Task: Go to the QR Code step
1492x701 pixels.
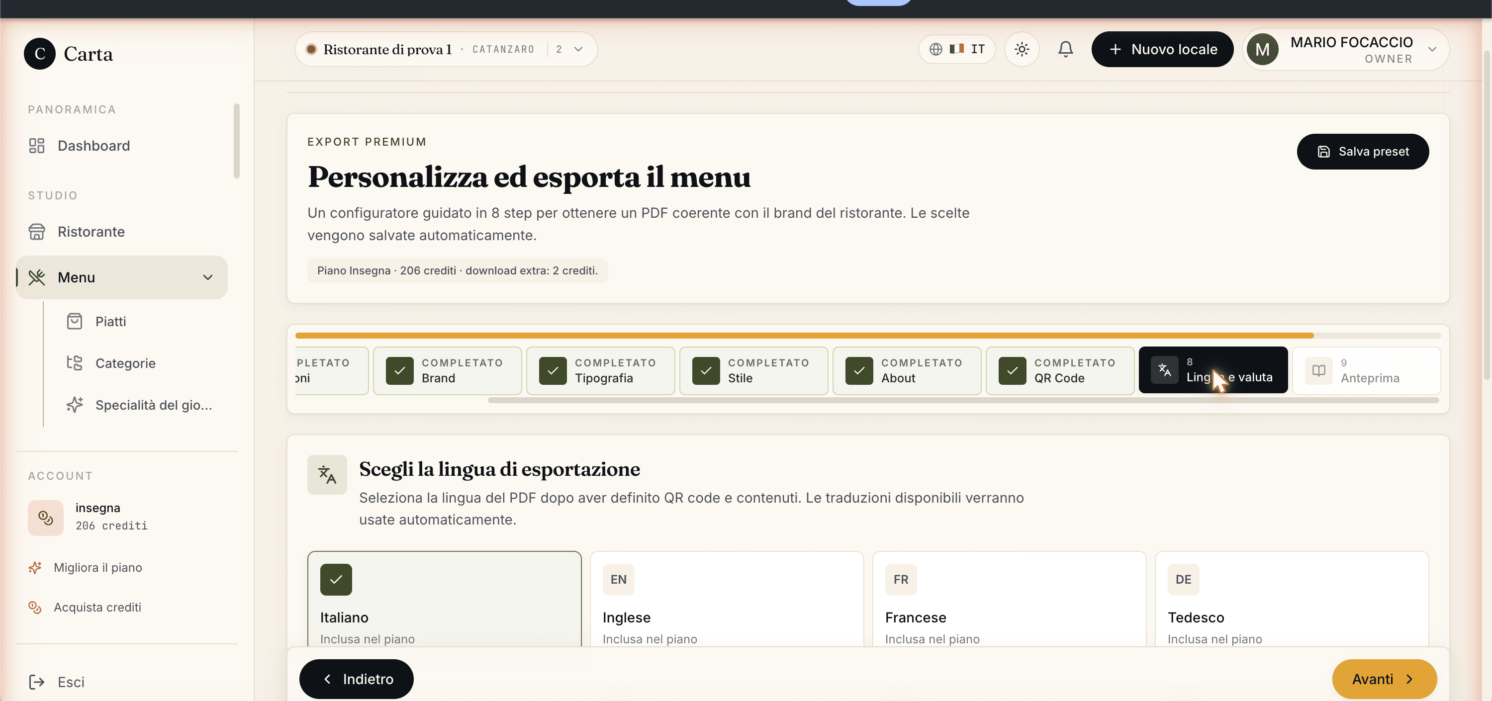Action: coord(1060,370)
